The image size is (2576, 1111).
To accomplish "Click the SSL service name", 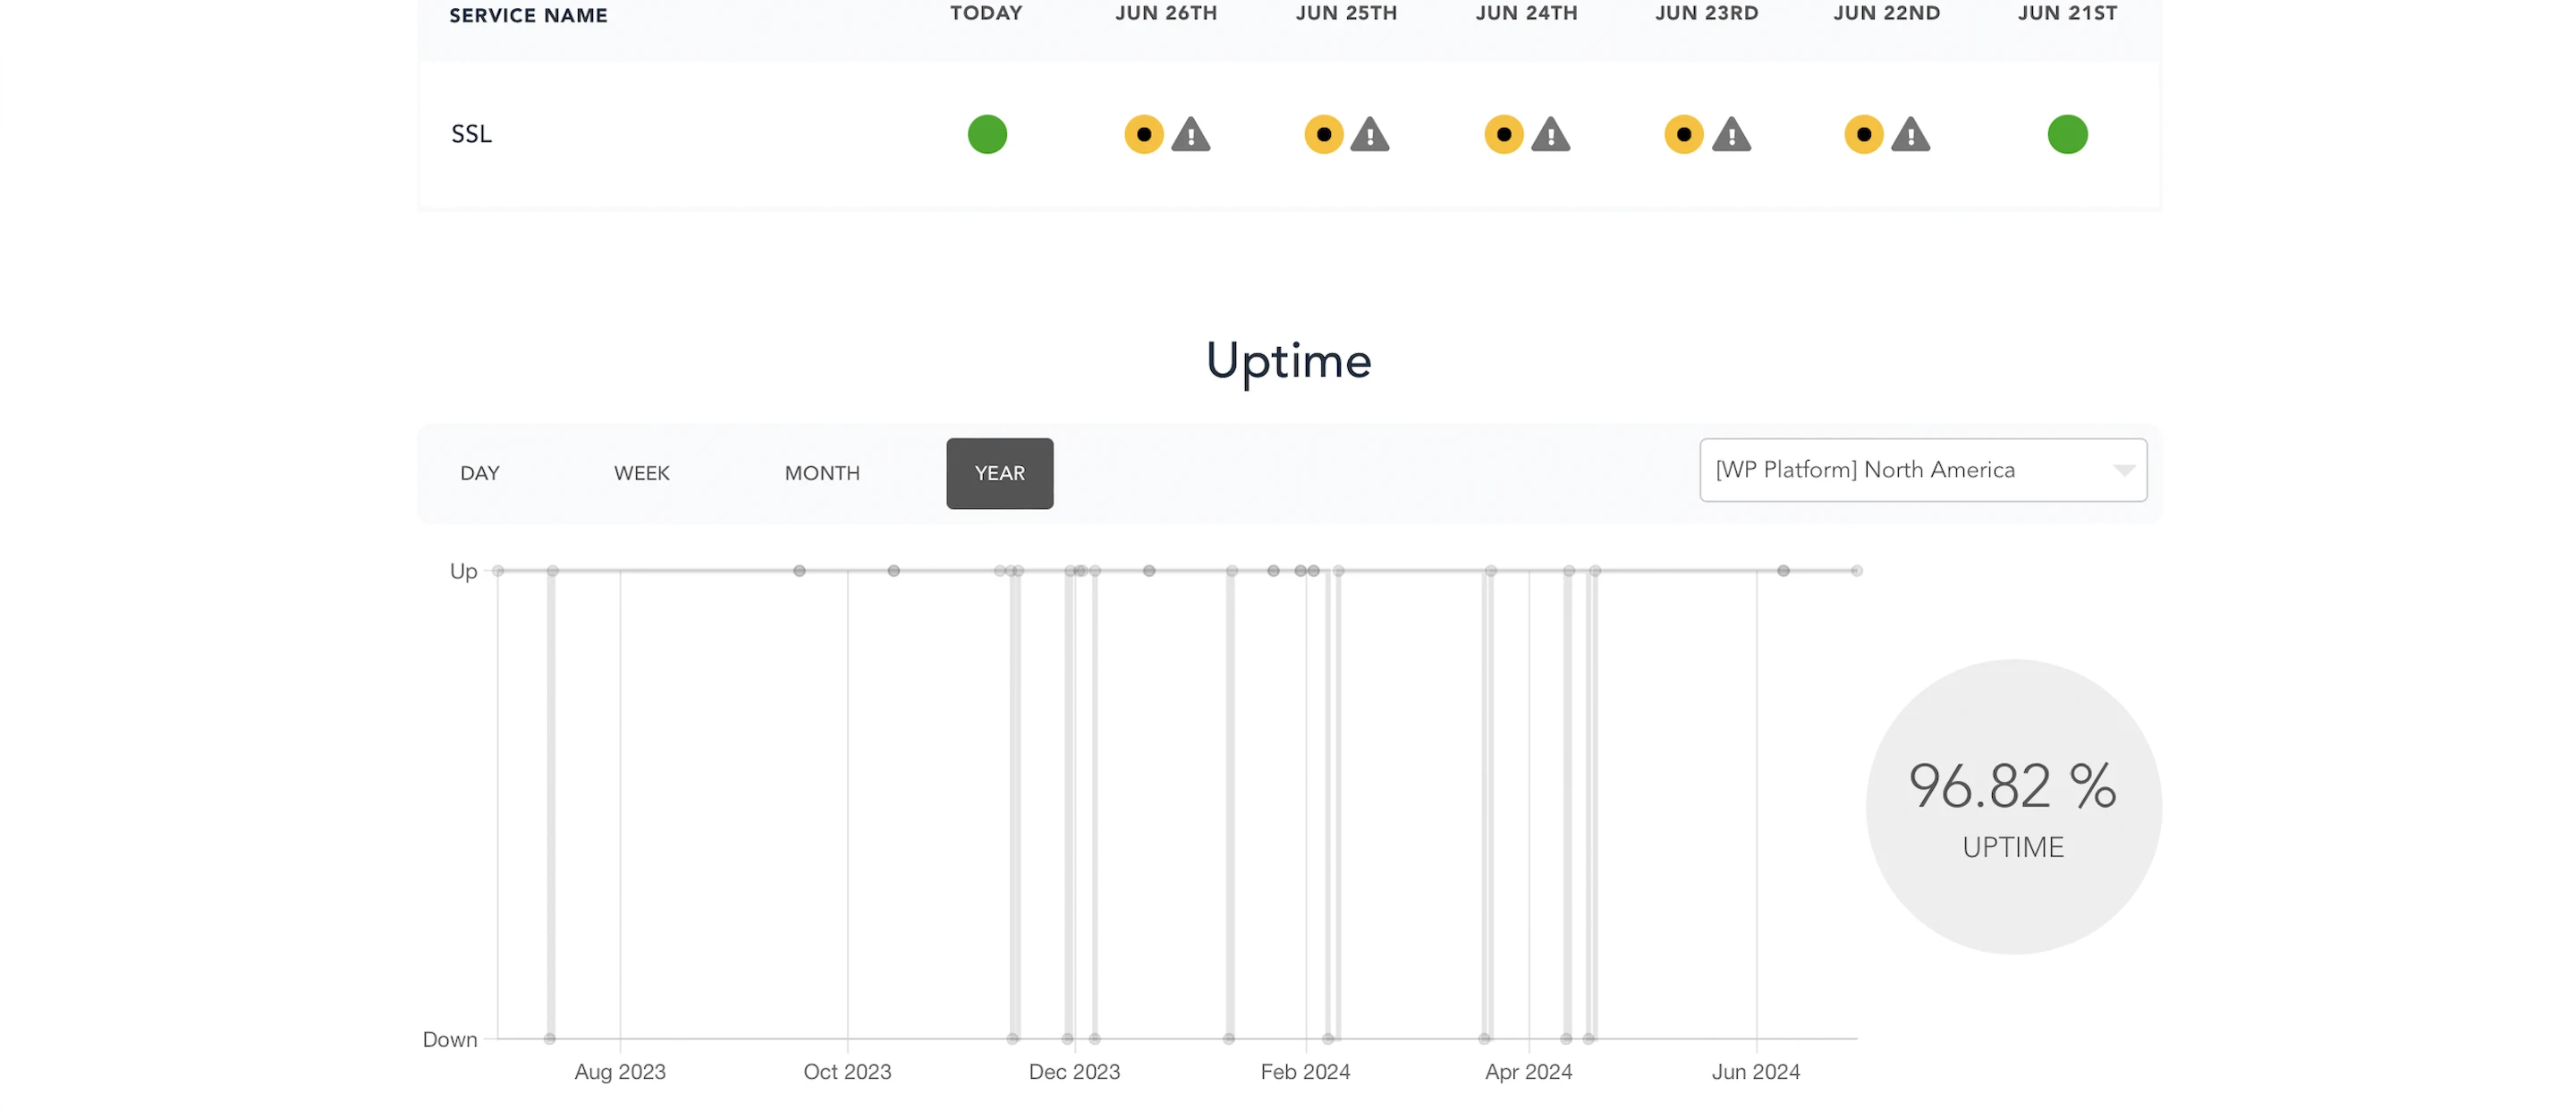I will click(471, 134).
